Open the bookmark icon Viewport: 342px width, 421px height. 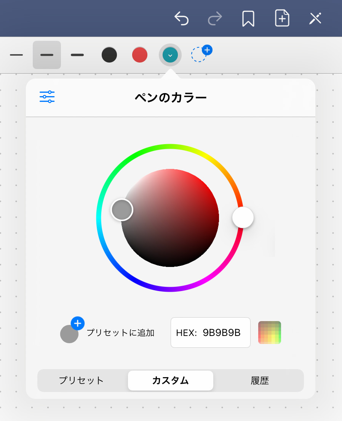pos(248,19)
